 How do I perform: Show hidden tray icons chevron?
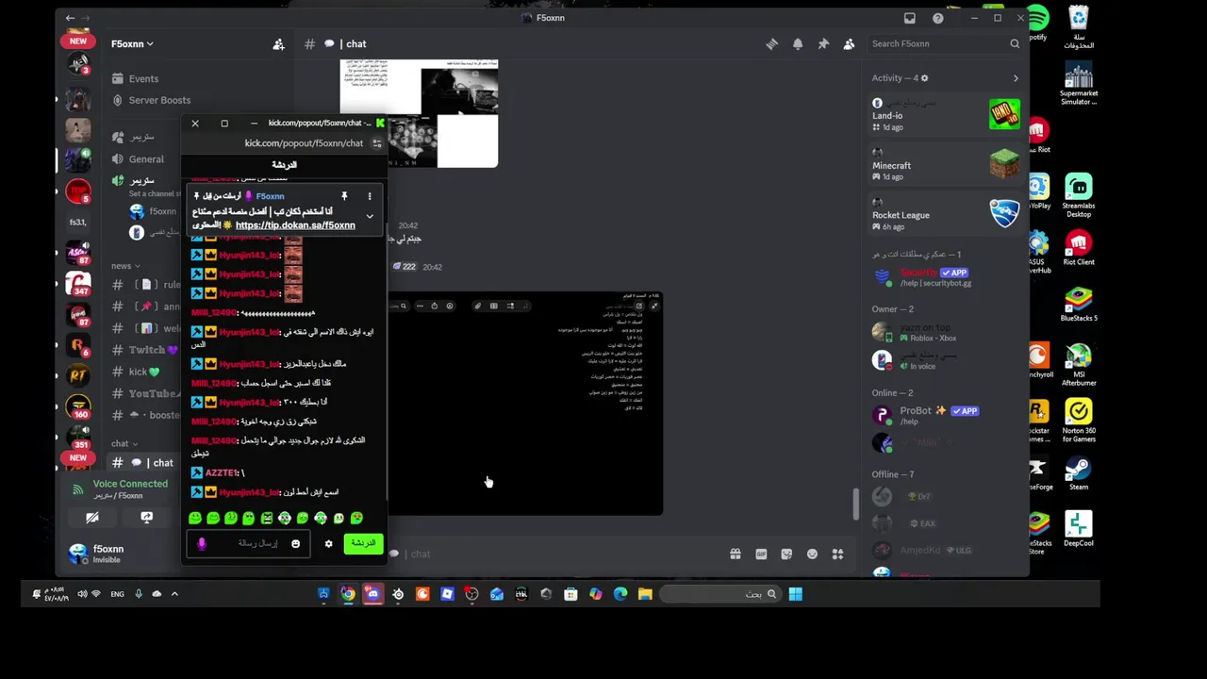(x=174, y=594)
